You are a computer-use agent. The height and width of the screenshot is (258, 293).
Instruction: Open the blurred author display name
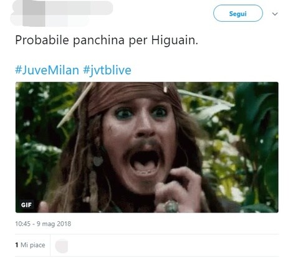tap(79, 8)
